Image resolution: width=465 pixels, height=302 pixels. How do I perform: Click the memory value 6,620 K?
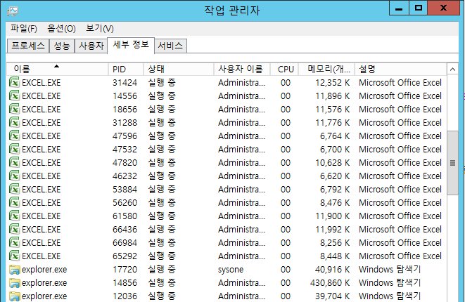(335, 176)
